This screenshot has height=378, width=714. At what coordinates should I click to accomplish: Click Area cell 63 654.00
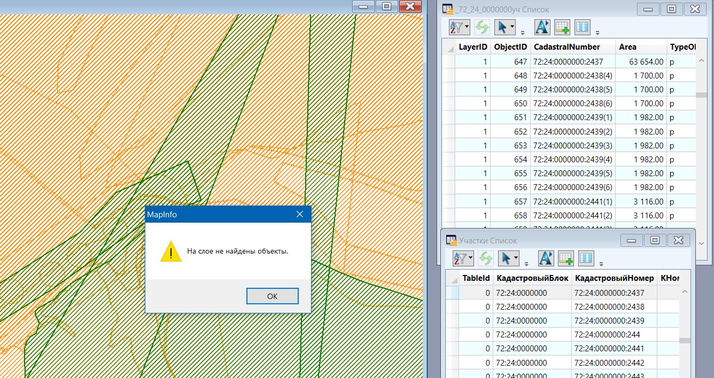pos(641,61)
